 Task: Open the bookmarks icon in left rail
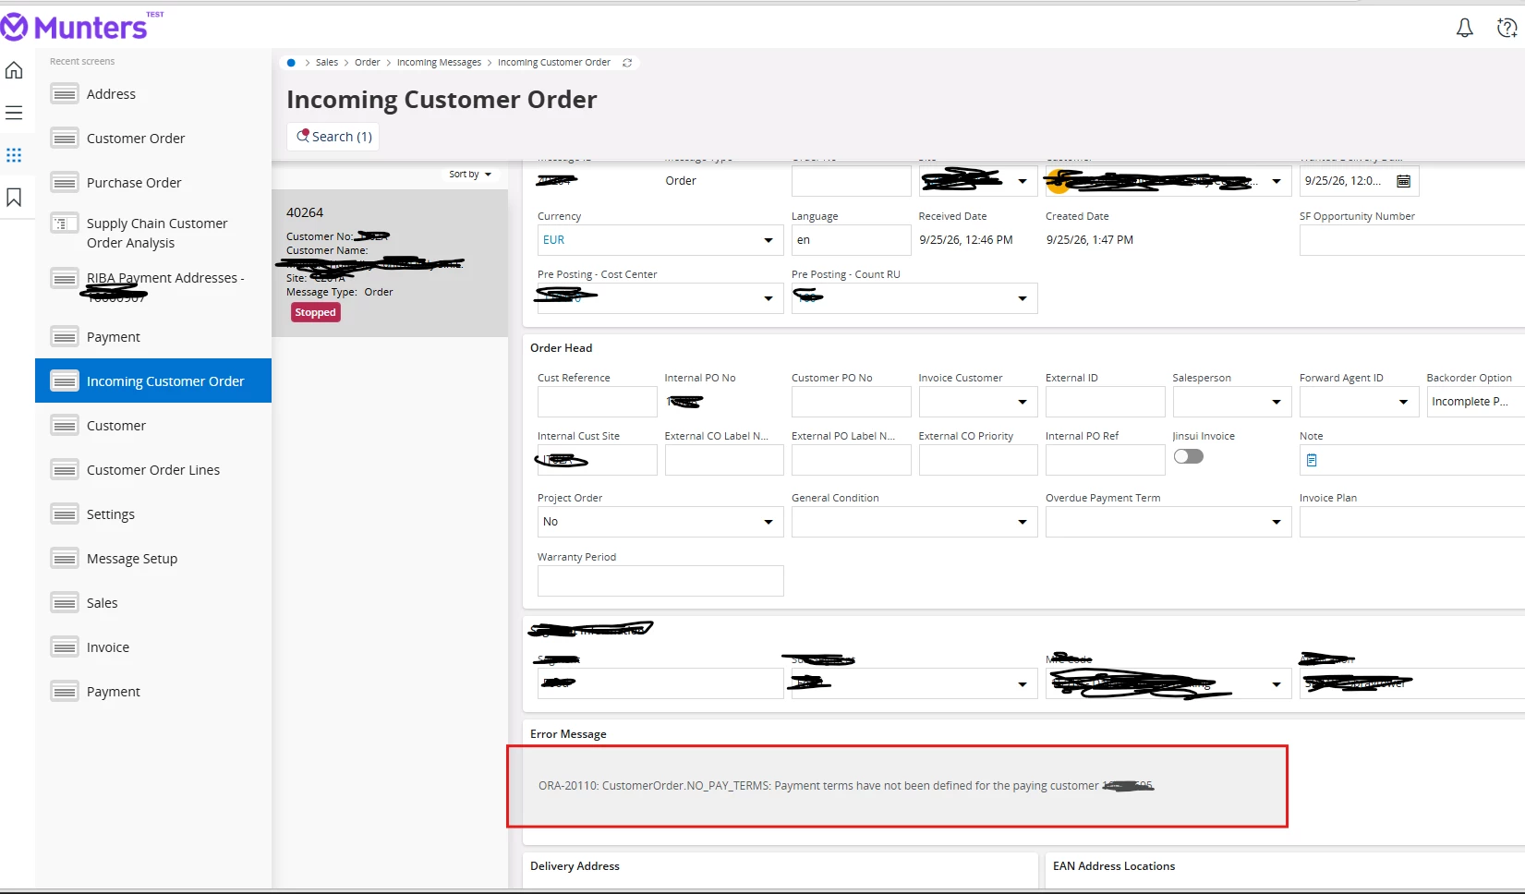(14, 198)
